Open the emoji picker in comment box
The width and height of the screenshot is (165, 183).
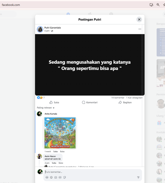coord(51,178)
